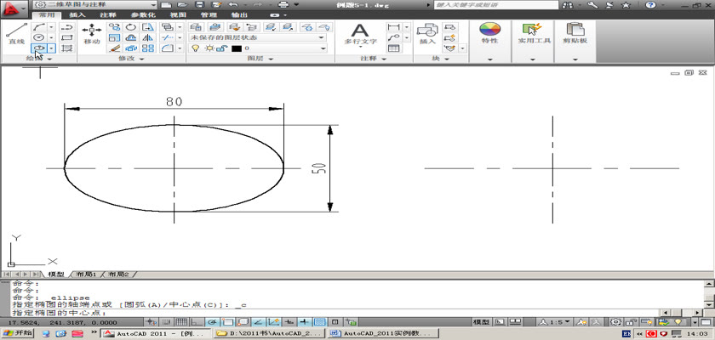The image size is (715, 340).
Task: Open the 特性 properties color wheel
Action: point(489,33)
